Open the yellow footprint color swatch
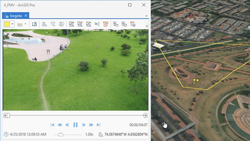The width and height of the screenshot is (250, 141). click(7, 24)
